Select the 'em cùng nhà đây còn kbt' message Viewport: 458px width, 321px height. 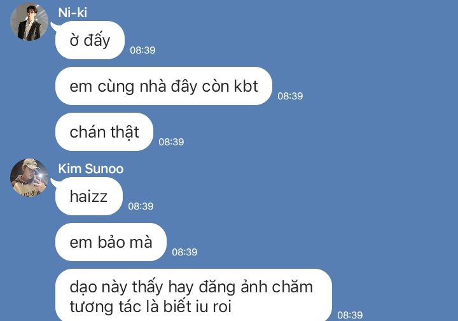[x=163, y=86]
